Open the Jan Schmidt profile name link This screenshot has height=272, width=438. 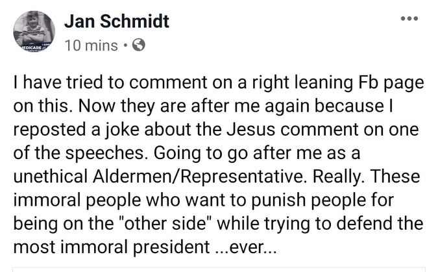pyautogui.click(x=117, y=21)
